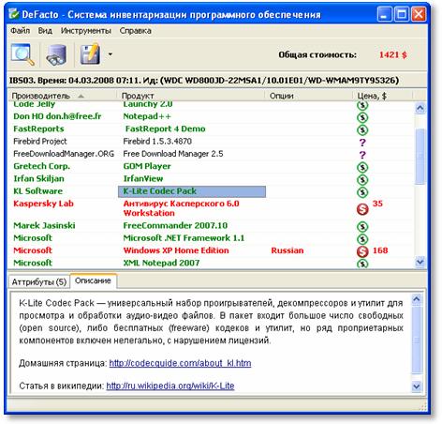Click the green dollar icon for .NET Framework 1.1

[x=362, y=239]
